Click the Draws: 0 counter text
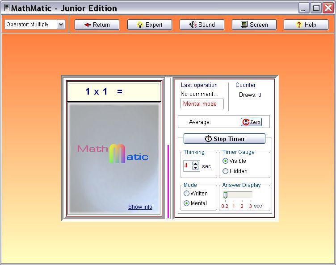 point(250,95)
